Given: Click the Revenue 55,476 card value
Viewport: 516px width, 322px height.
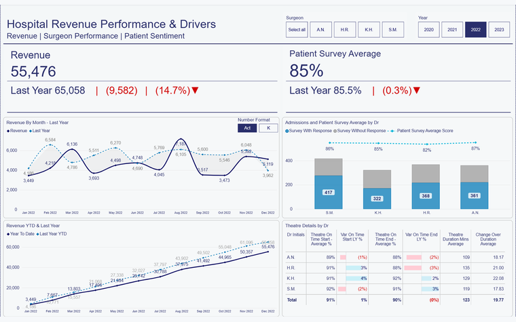Looking at the screenshot, I should [33, 71].
